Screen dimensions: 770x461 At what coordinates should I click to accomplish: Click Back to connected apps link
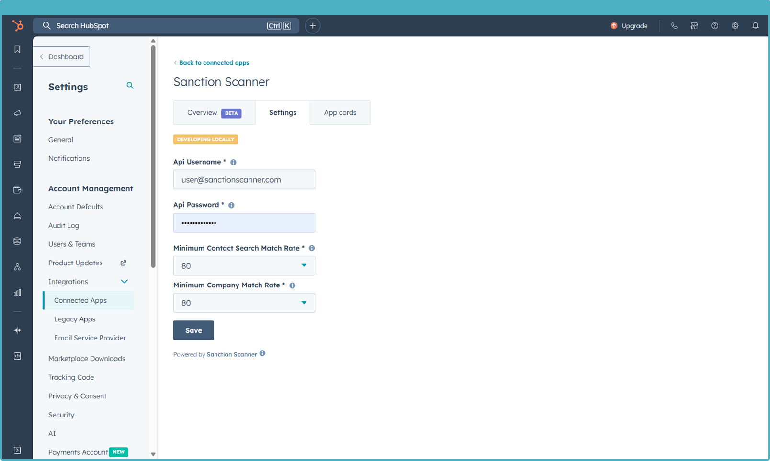coord(214,63)
